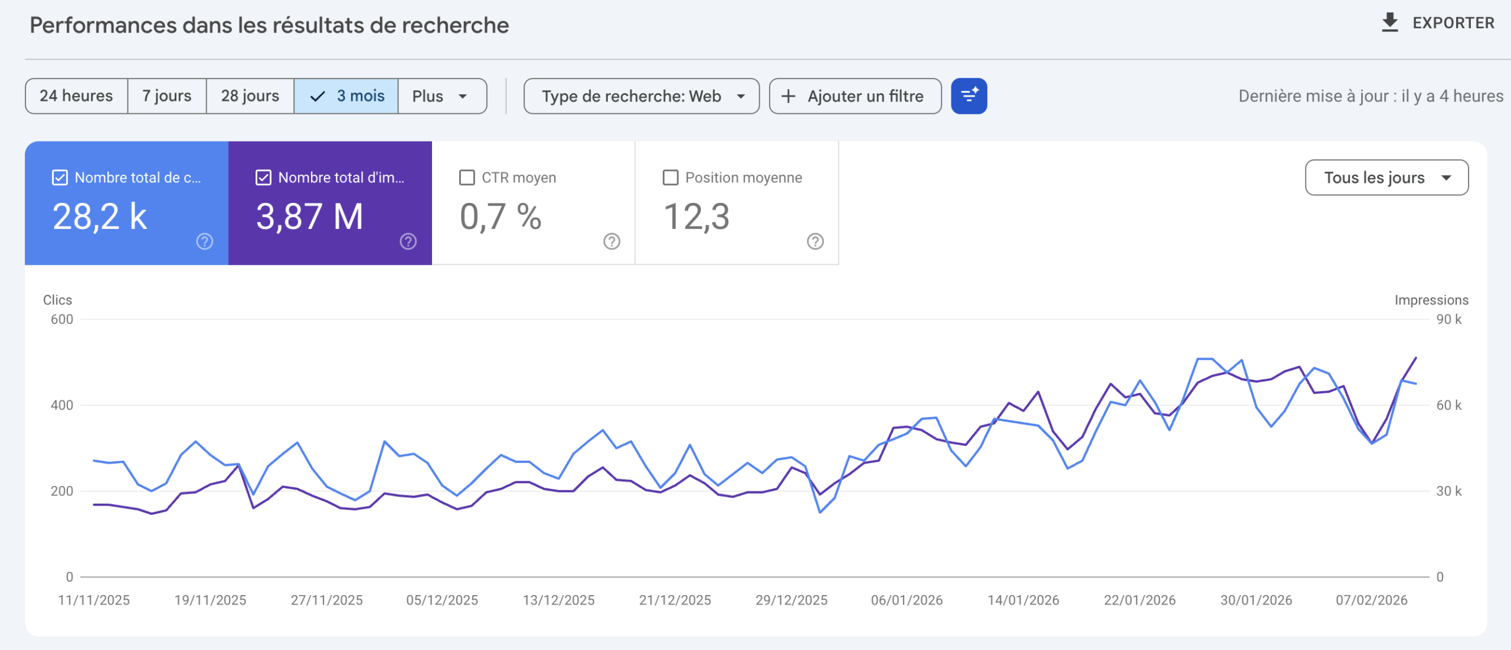Viewport: 1511px width, 650px height.
Task: Click the plus icon on Ajouter un filtre
Action: [x=789, y=96]
